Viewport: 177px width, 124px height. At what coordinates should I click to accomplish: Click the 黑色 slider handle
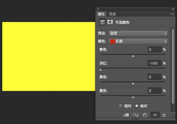point(133,97)
